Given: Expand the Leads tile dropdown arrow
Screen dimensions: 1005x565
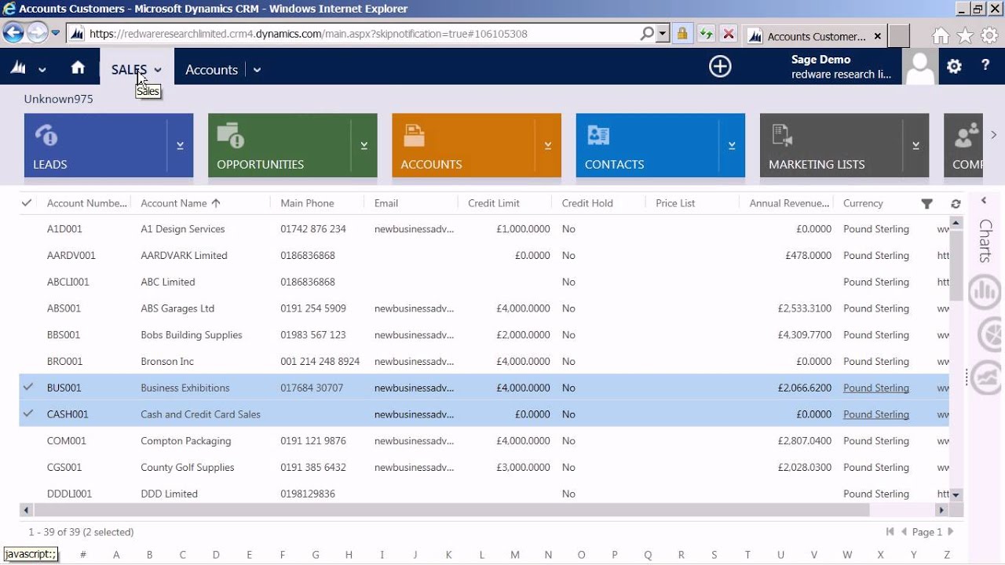Looking at the screenshot, I should pyautogui.click(x=181, y=145).
